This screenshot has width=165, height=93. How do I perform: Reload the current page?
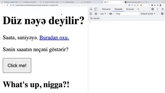[7, 5]
